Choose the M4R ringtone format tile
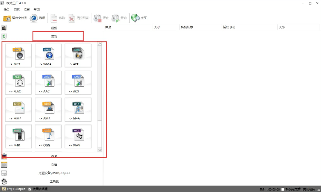Screen dimensions: 321x192 coord(18,136)
